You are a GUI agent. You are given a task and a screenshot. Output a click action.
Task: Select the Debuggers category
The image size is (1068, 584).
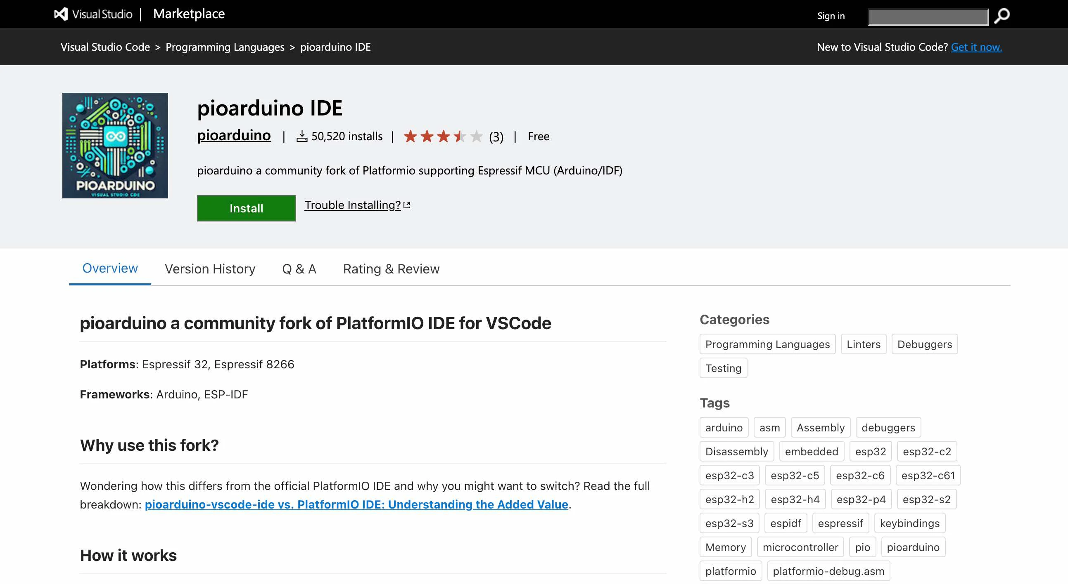pyautogui.click(x=925, y=344)
